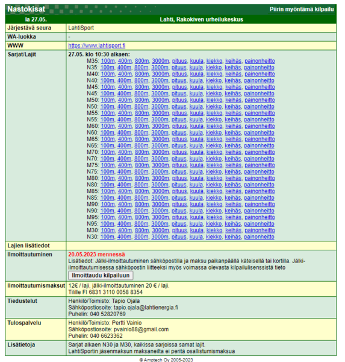Open M80 pituus event link
Screen dimensions: 345x362
tap(179, 178)
